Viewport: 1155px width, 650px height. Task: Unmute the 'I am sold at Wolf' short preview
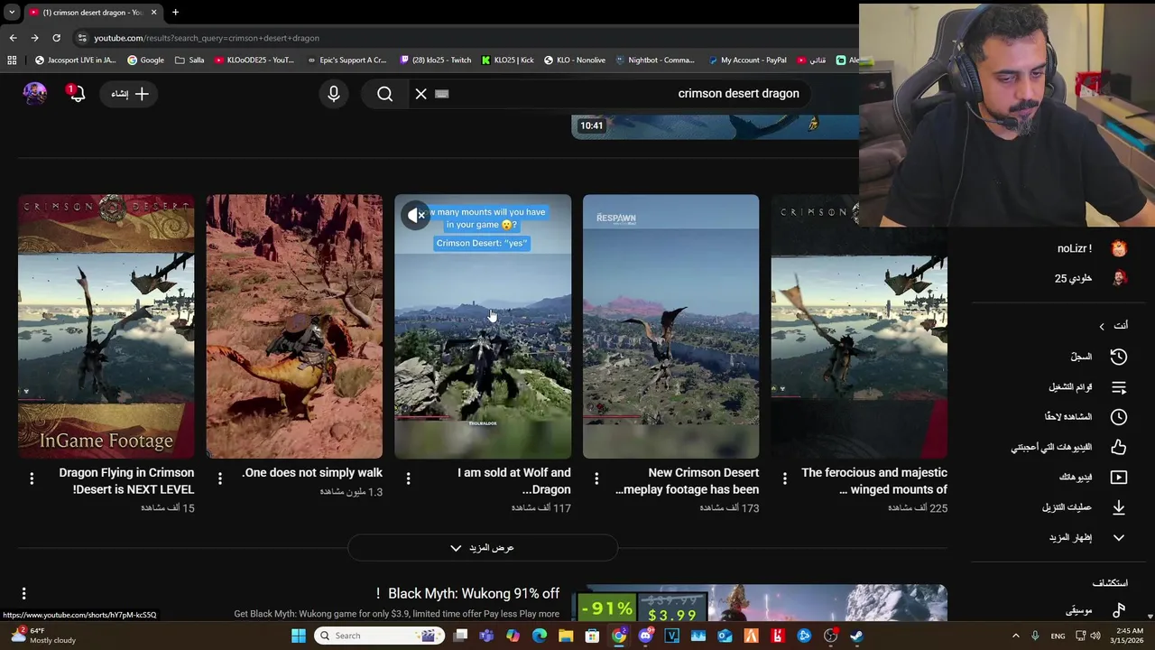tap(416, 215)
